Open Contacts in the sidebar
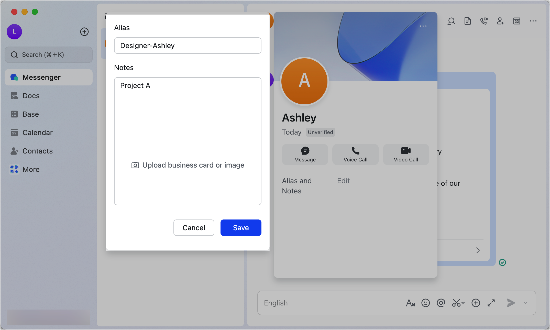550x330 pixels. [x=38, y=151]
